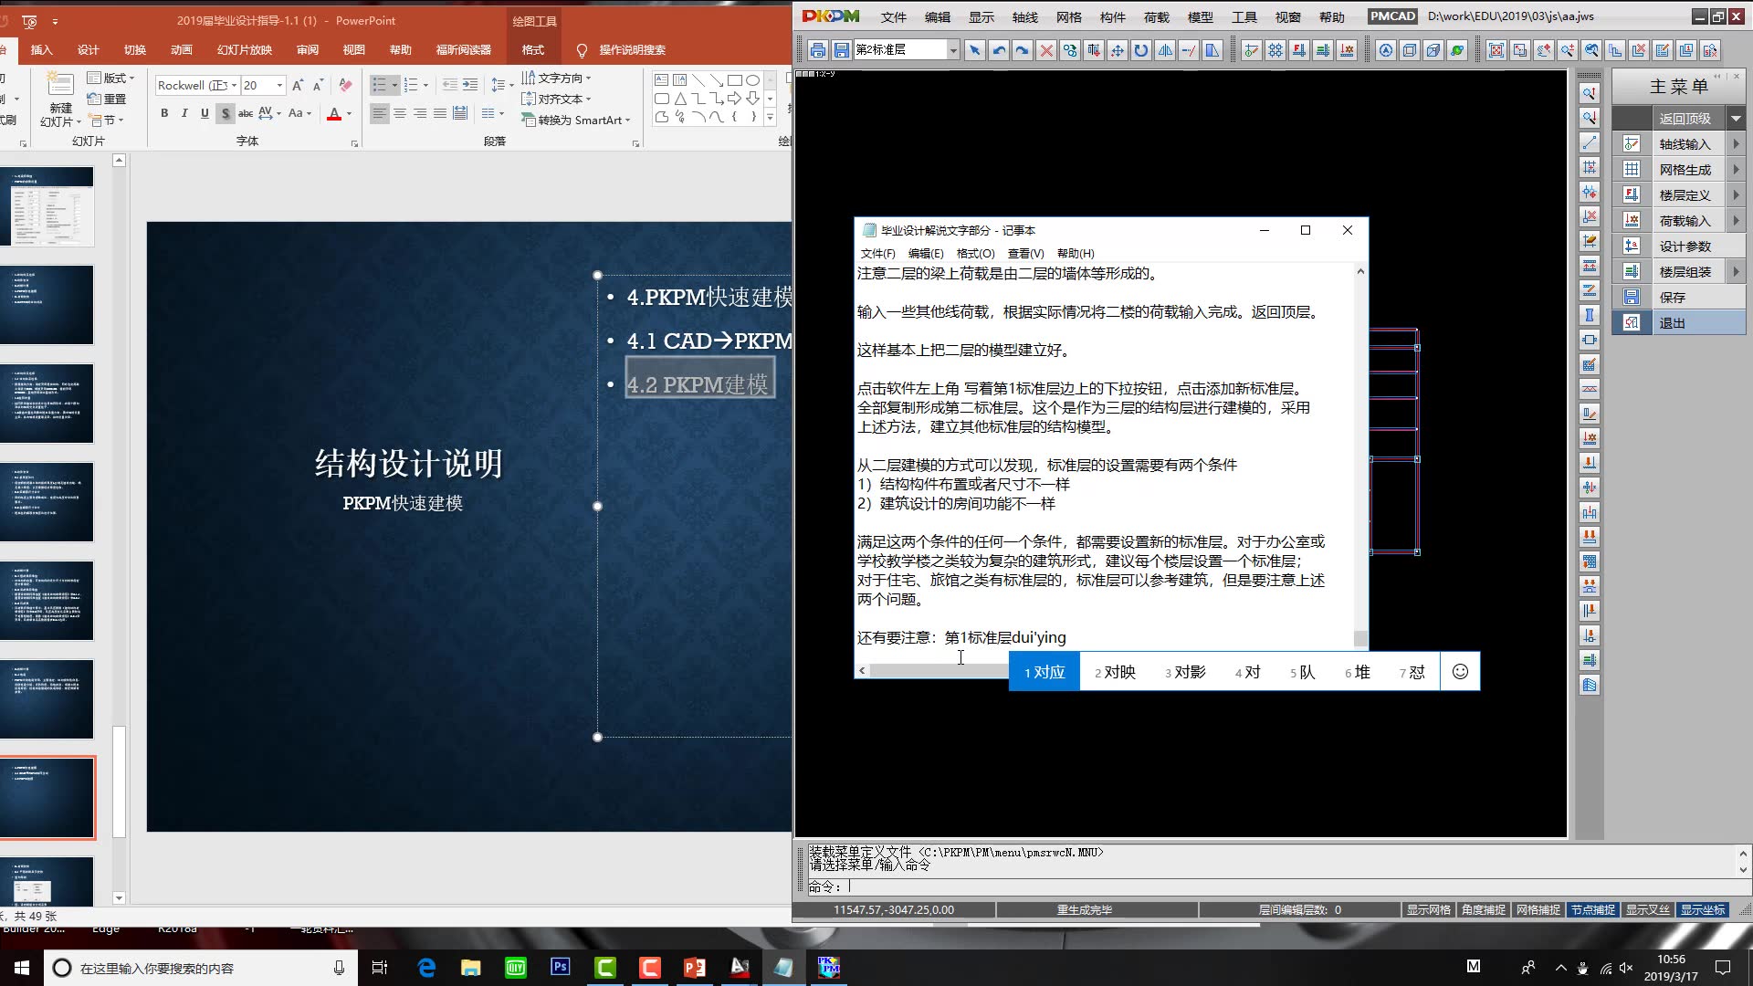
Task: Decrease font size with the smaller A icon
Action: [x=318, y=85]
